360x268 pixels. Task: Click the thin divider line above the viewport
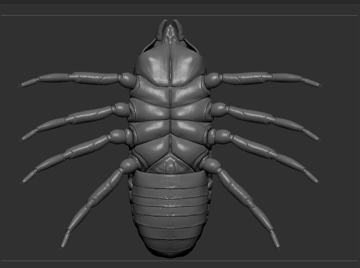180,14
